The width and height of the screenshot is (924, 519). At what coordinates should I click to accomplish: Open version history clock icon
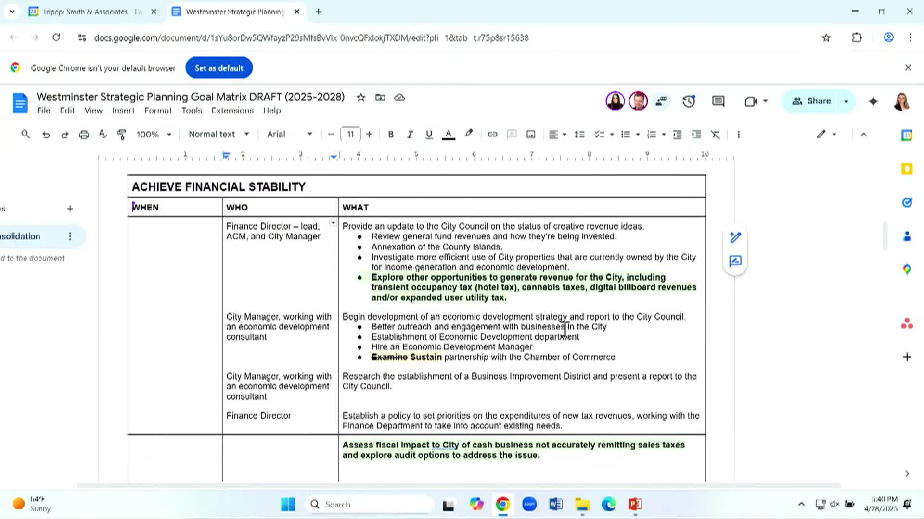pyautogui.click(x=689, y=101)
